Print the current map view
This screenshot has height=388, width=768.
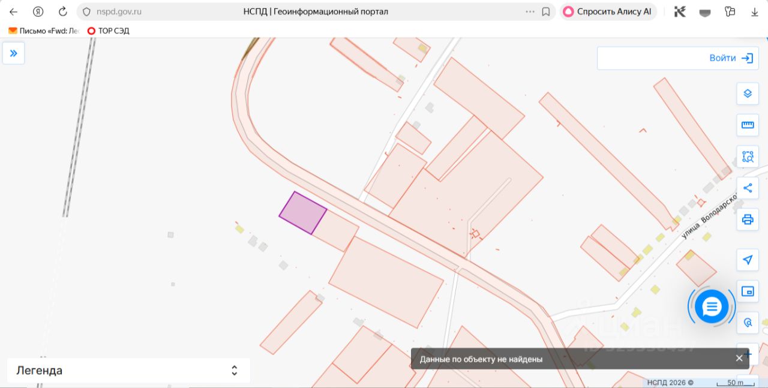748,219
